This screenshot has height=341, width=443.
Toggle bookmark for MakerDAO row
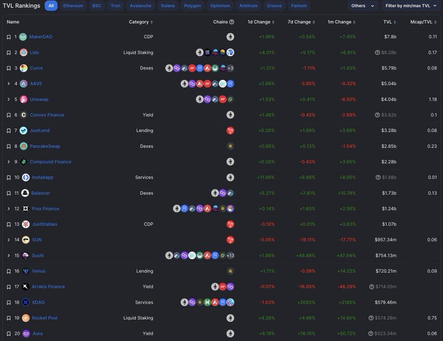coord(8,37)
